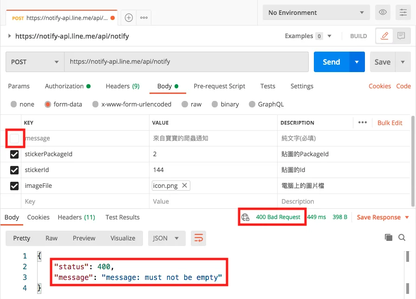Viewport: 416px width, 299px height.
Task: Click the stickerPackageId value 2
Action: [x=155, y=154]
